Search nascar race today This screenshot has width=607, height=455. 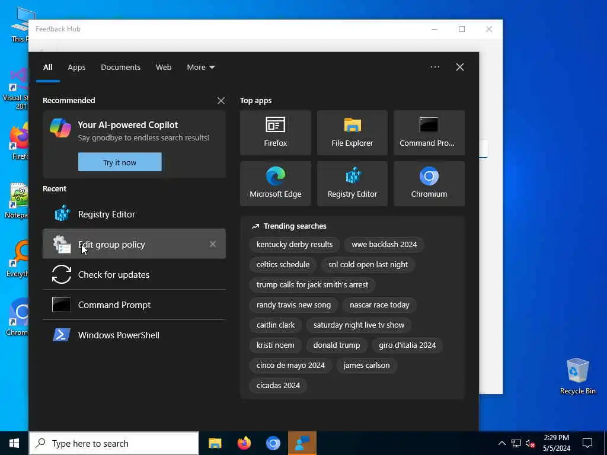pos(379,305)
